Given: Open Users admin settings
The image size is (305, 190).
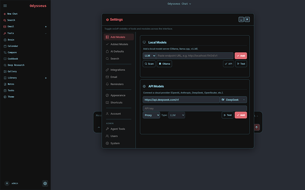Looking at the screenshot, I should (x=118, y=136).
